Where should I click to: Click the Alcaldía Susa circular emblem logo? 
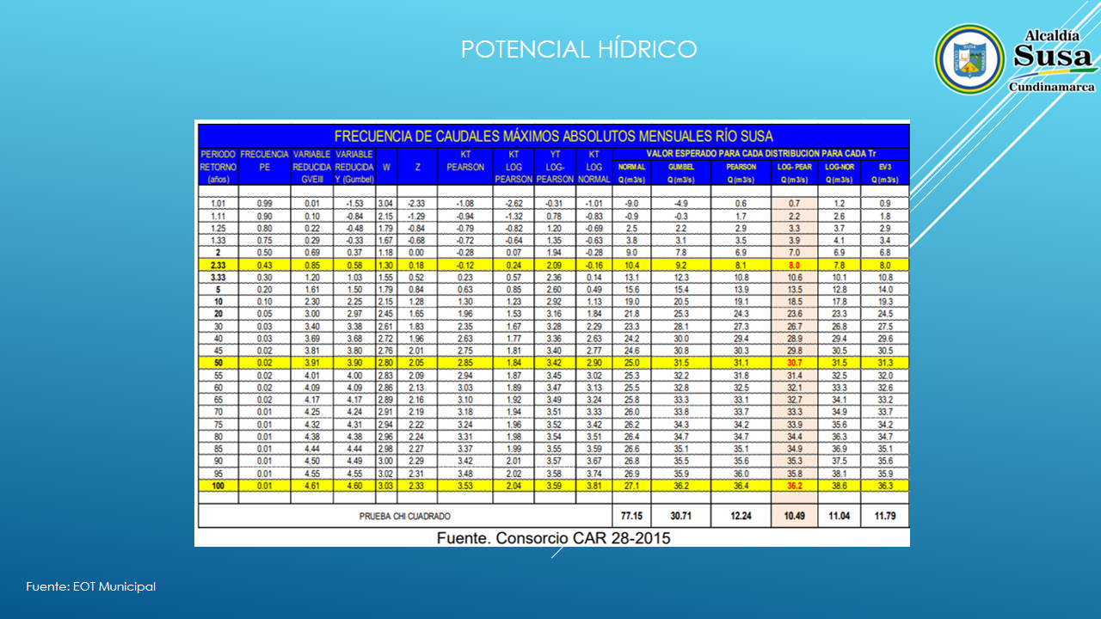pos(969,58)
